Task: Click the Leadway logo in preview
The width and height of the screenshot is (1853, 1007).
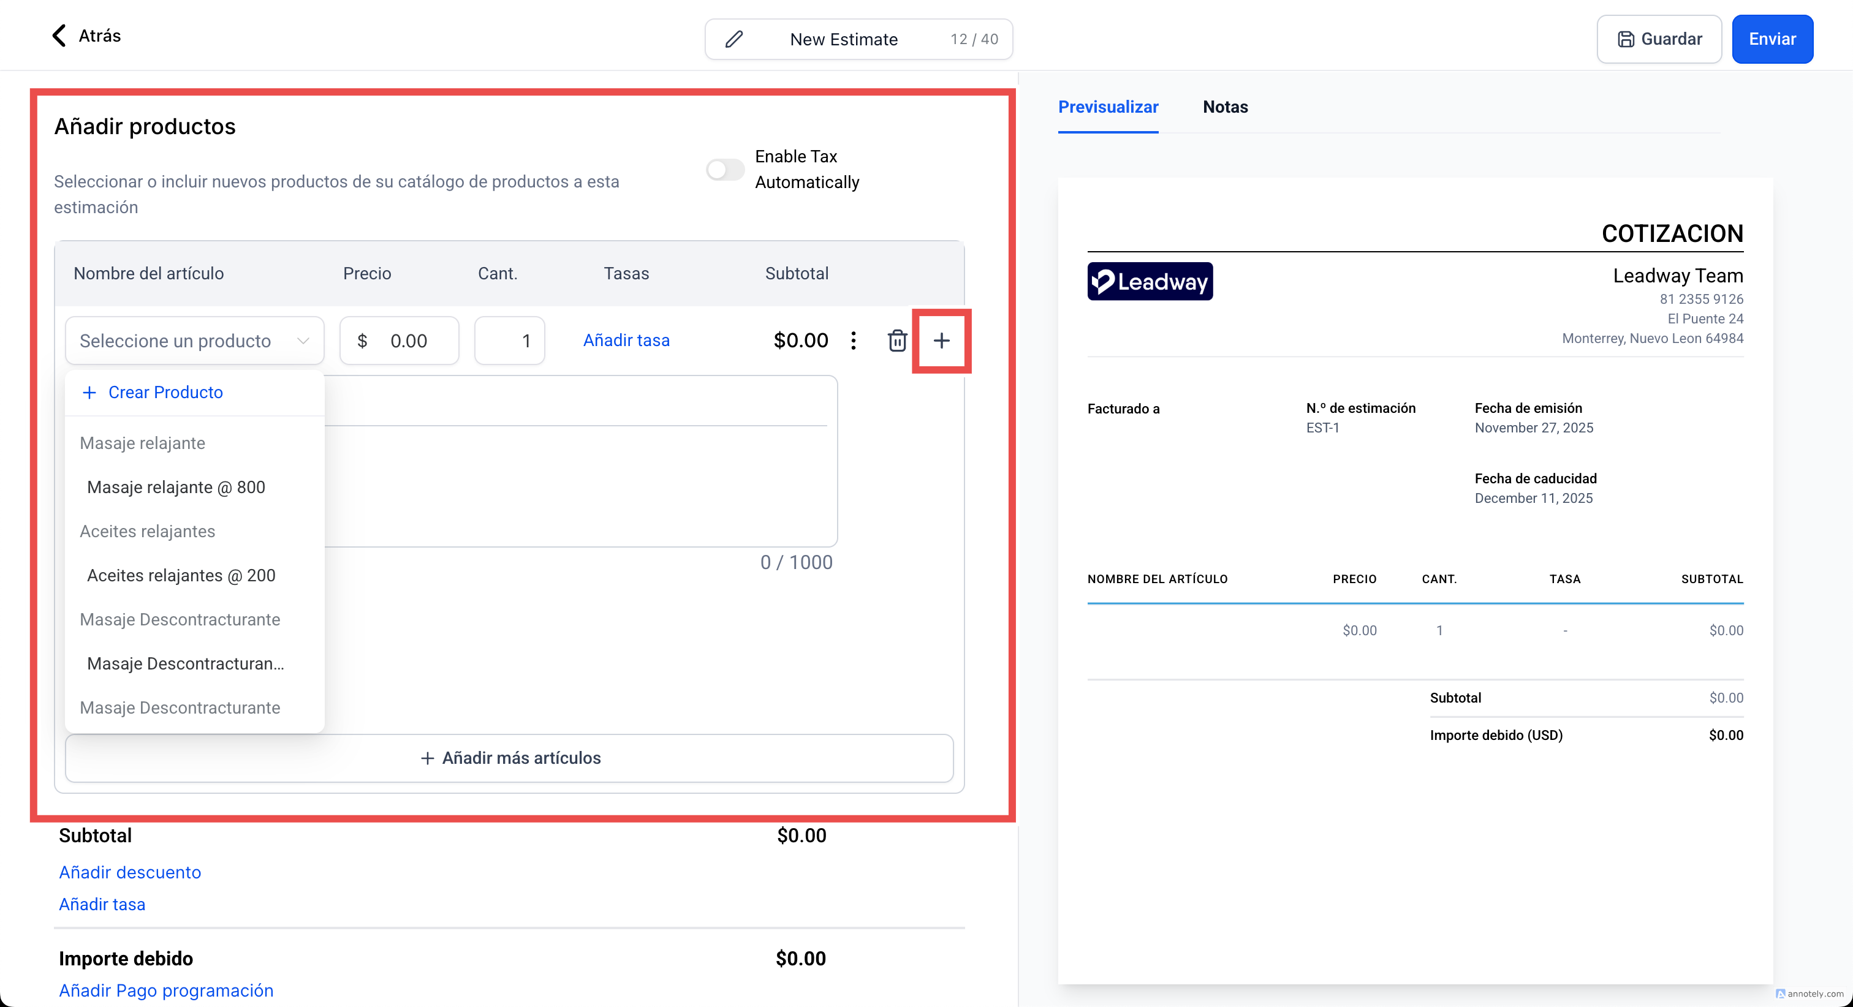Action: (1150, 281)
